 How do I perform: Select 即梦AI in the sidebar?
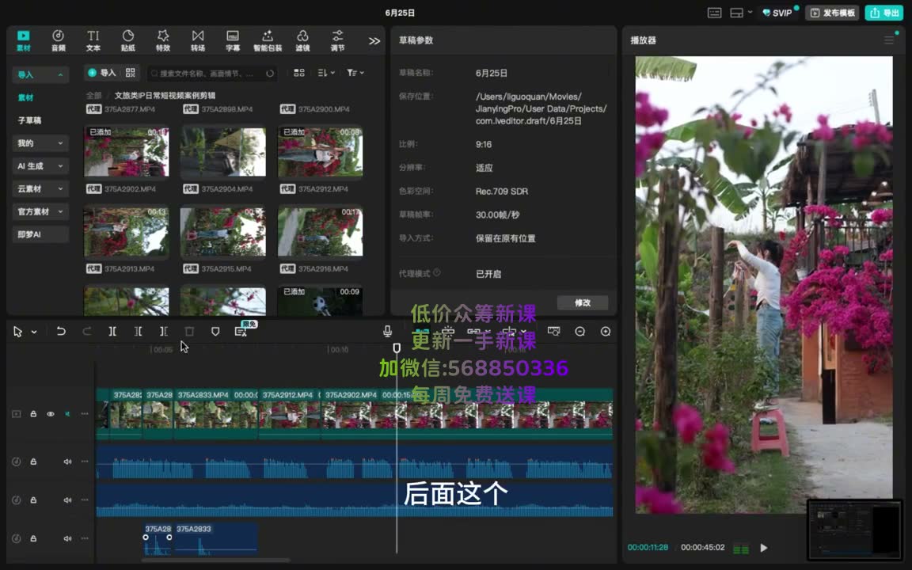(x=40, y=234)
